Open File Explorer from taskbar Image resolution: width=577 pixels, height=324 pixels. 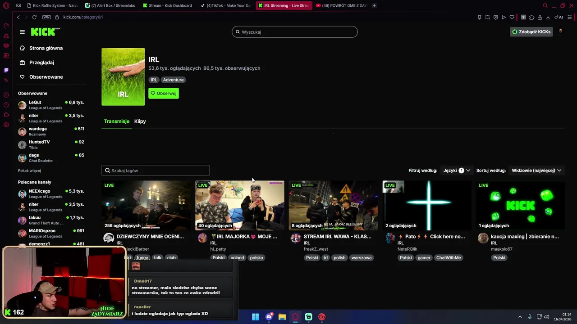(x=282, y=317)
